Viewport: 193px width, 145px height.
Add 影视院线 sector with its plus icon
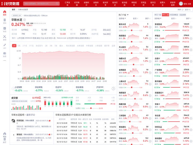tap(191, 27)
